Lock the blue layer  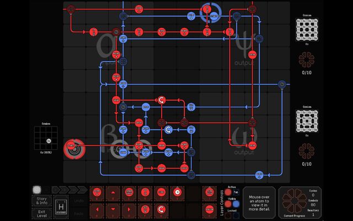point(236,215)
